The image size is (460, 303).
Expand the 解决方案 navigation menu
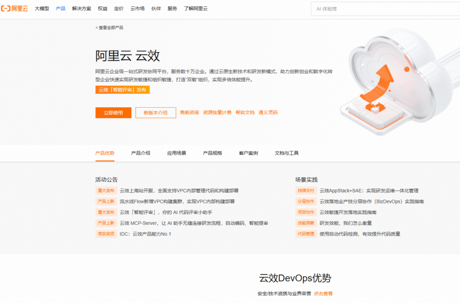(81, 8)
